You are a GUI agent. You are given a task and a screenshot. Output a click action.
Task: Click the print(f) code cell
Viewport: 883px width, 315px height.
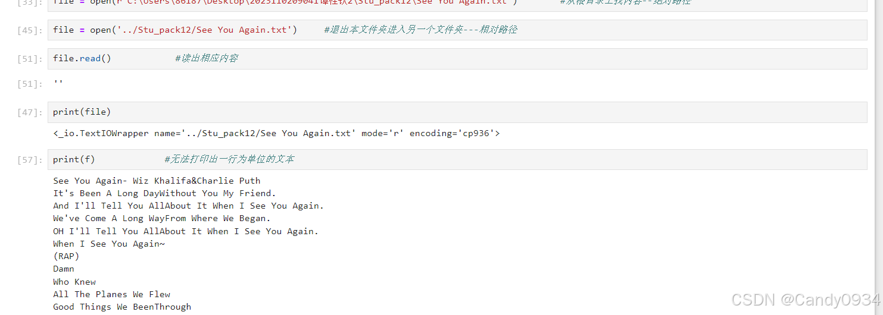point(457,159)
